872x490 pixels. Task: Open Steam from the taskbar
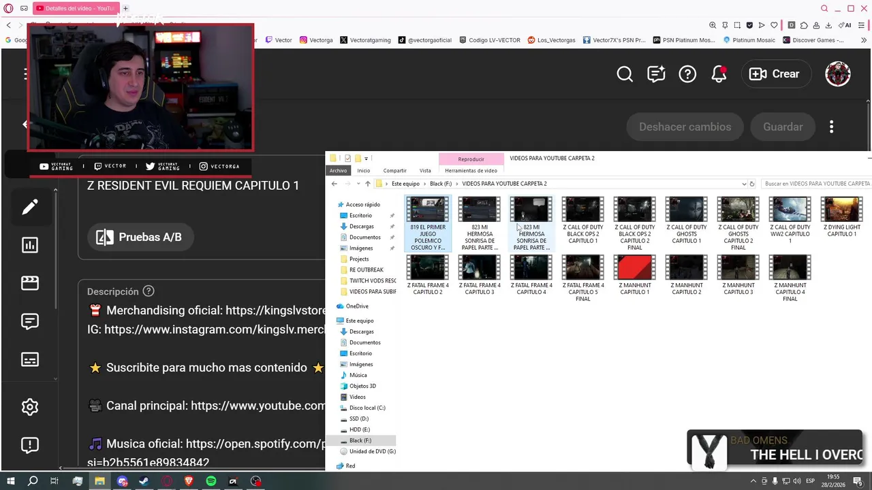click(144, 481)
